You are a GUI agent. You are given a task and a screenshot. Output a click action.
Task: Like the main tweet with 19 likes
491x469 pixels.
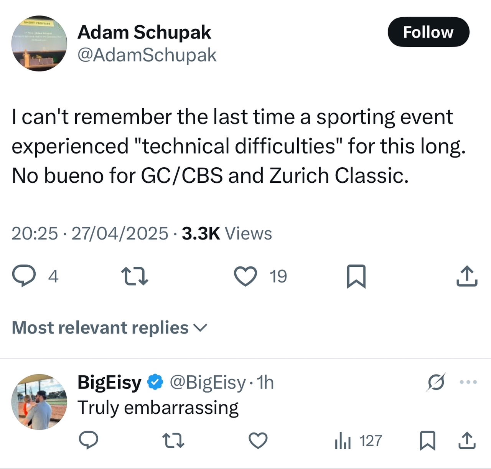coord(245,276)
